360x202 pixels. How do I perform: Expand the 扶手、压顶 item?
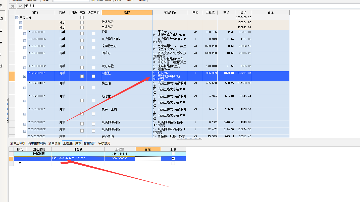[25, 114]
